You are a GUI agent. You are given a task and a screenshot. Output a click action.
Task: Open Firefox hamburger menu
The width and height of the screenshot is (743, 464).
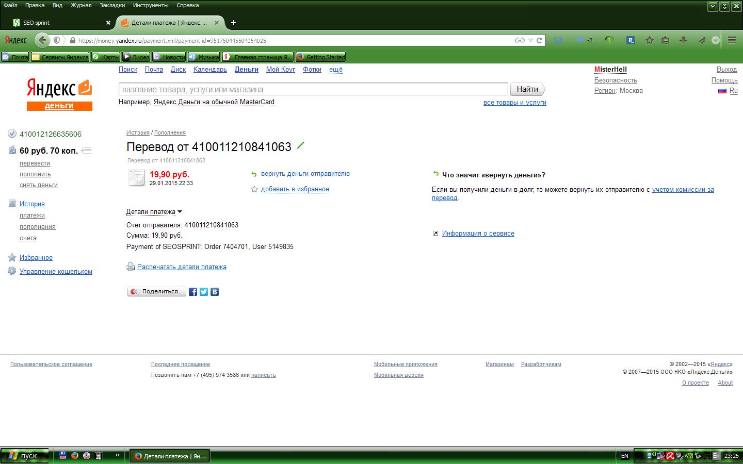pos(732,40)
